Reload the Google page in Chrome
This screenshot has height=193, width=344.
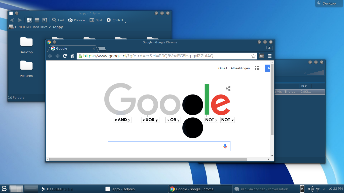pos(65,56)
